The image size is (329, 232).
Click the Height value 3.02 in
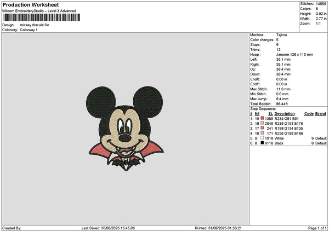321,14
